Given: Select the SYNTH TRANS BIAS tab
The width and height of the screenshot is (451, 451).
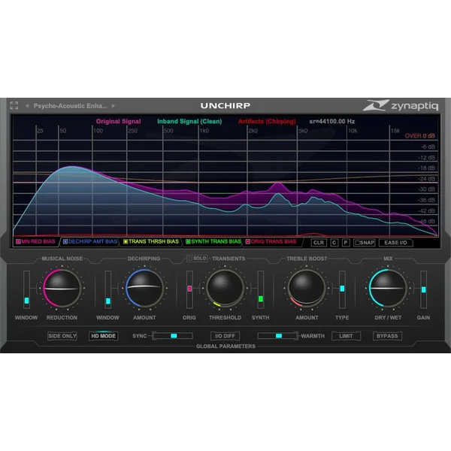Looking at the screenshot, I should point(213,241).
